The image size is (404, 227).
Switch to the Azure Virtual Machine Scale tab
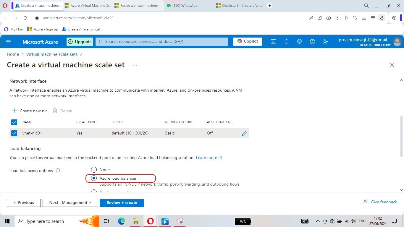tap(88, 6)
